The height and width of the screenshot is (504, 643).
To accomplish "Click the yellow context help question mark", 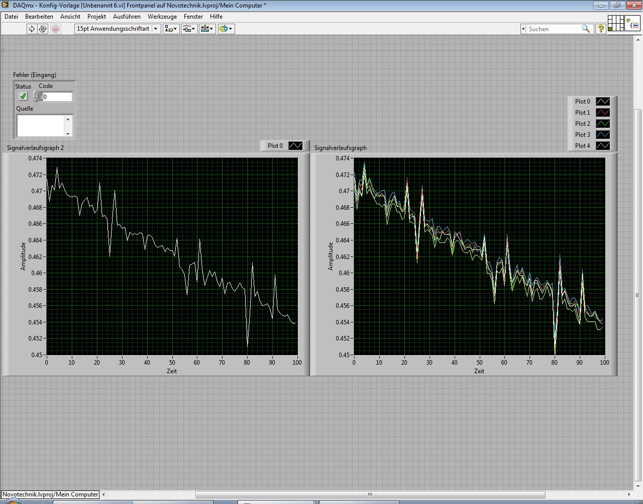I will [x=600, y=29].
